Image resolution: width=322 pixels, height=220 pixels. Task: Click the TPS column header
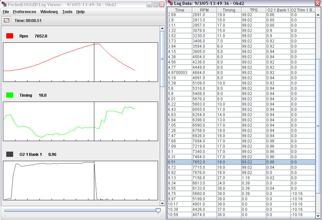(254, 10)
